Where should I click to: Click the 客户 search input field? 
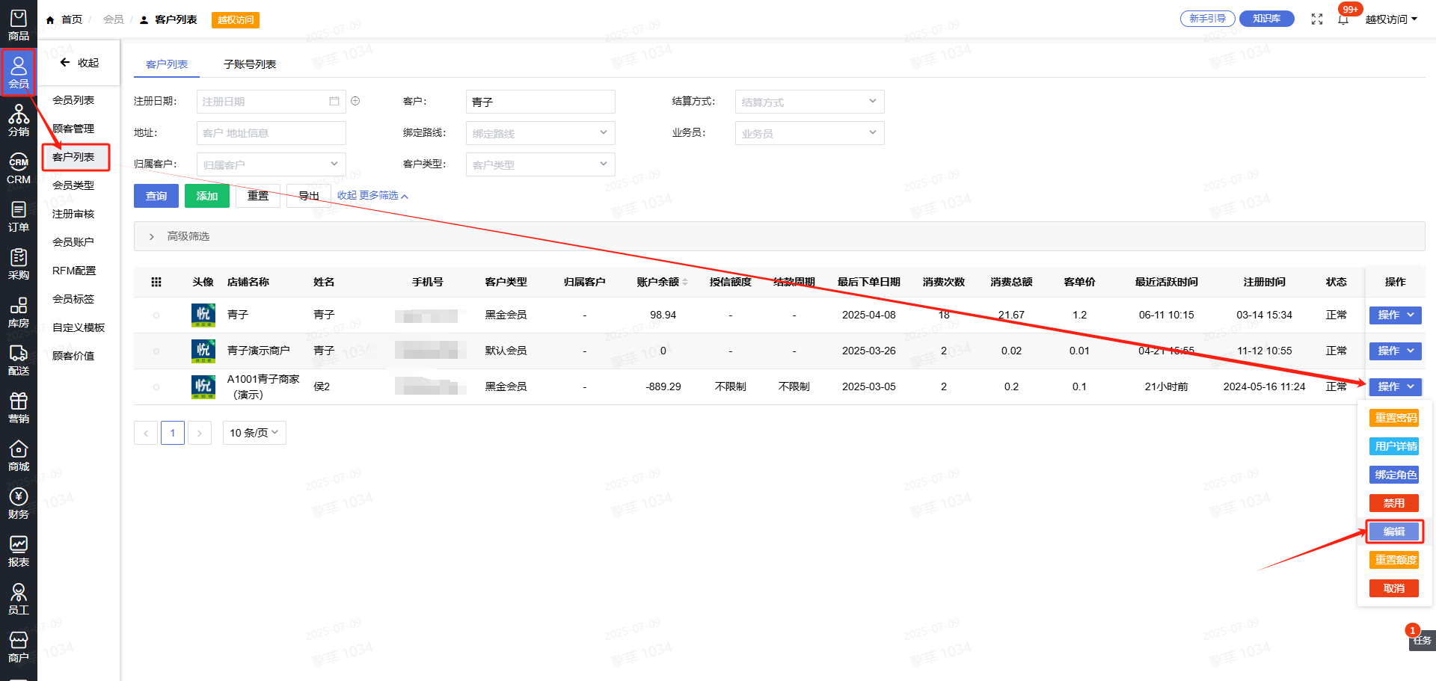(540, 102)
